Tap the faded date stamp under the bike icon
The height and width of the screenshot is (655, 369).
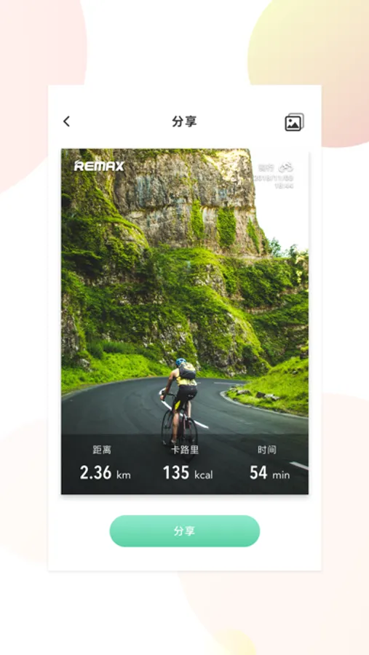(x=274, y=178)
